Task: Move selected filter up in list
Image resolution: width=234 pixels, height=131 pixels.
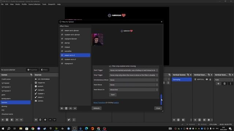Action: click(x=71, y=108)
